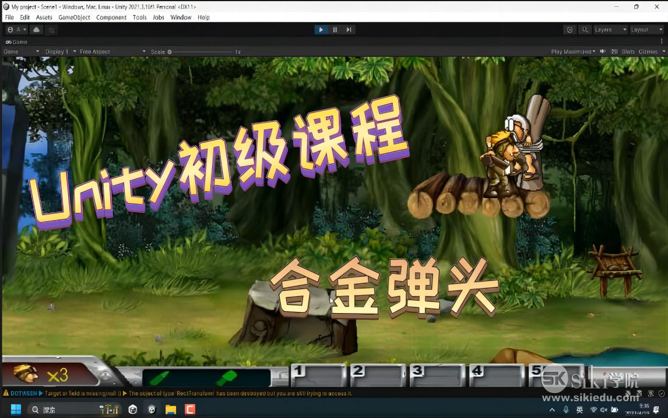Show hidden system tray icons chevron

pos(552,409)
